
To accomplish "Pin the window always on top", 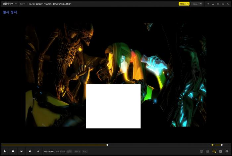I will click(208, 4).
